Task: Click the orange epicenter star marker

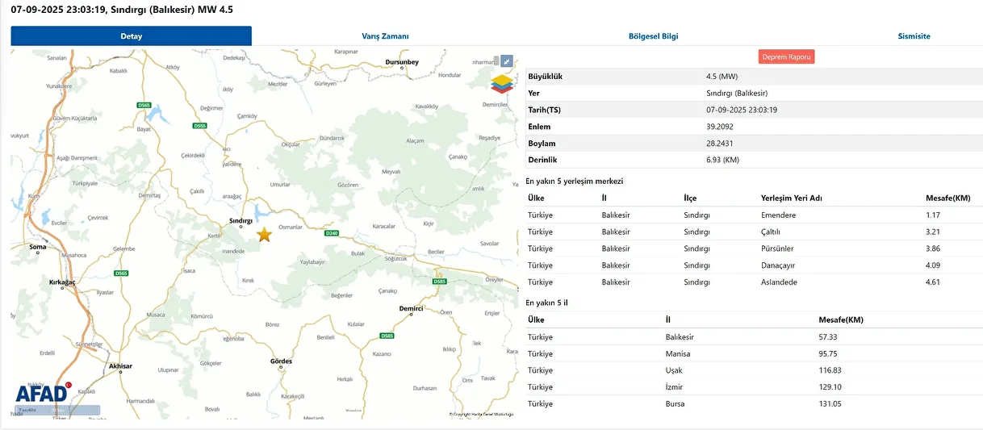Action: [264, 235]
